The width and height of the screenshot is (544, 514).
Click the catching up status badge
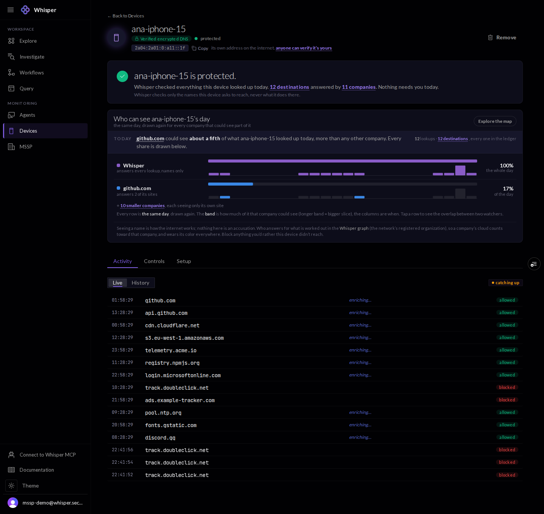[505, 283]
